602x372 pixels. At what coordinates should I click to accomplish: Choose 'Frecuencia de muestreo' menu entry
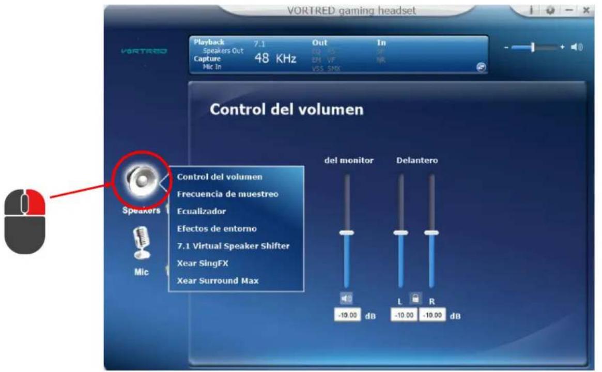click(227, 194)
